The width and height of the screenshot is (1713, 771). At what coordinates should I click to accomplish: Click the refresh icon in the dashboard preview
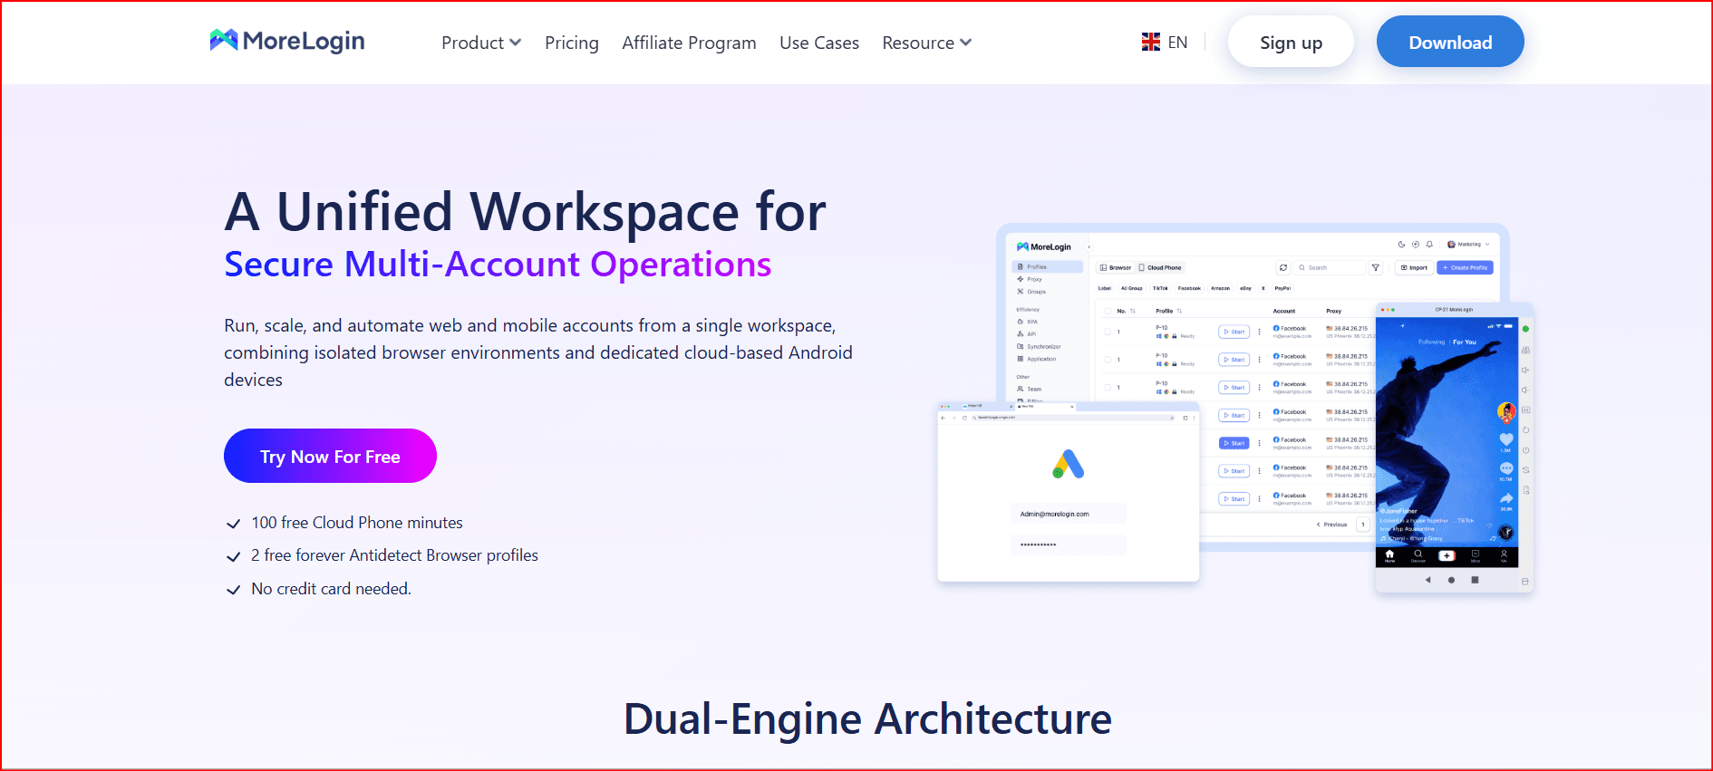pos(1282,268)
